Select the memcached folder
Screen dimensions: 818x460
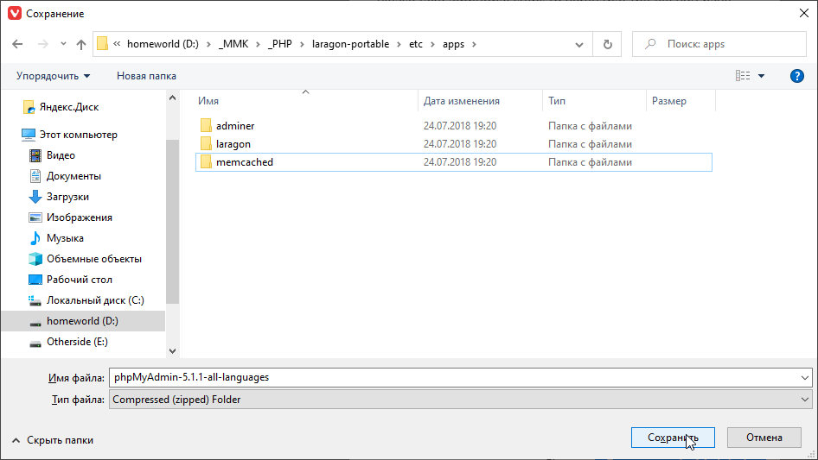(x=244, y=162)
